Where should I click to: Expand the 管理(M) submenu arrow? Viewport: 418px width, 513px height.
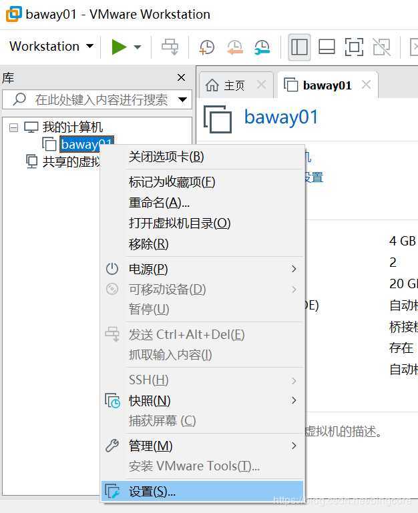pyautogui.click(x=294, y=446)
